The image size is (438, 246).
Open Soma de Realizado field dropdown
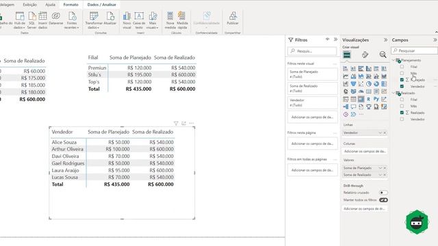pos(381,175)
